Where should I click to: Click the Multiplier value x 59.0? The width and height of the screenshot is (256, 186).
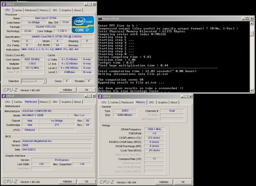click(32, 64)
